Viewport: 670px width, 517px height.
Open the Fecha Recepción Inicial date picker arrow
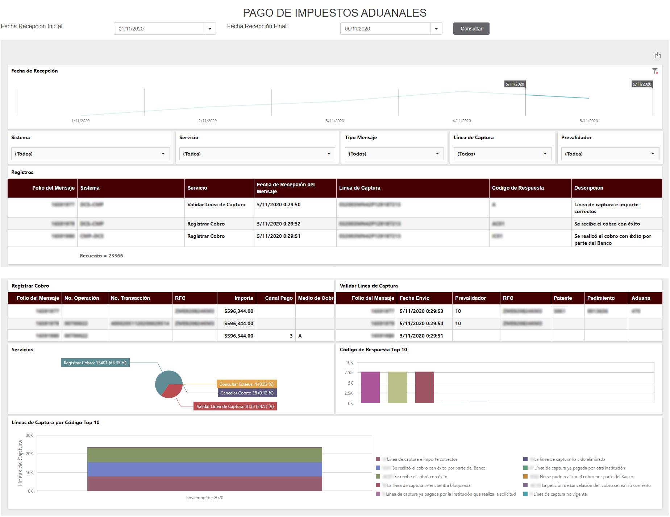[x=209, y=29]
